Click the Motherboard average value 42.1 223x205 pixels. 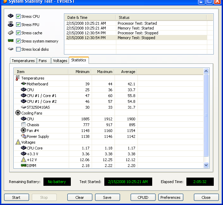(x=131, y=84)
